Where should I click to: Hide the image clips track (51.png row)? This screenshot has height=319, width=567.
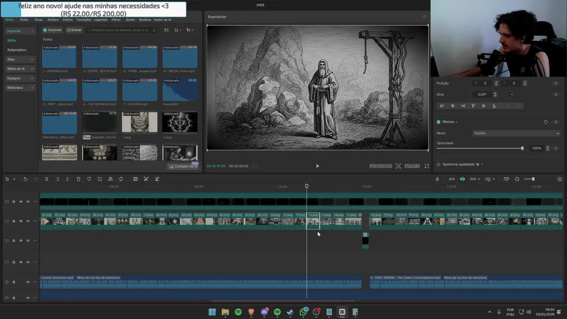click(x=21, y=221)
